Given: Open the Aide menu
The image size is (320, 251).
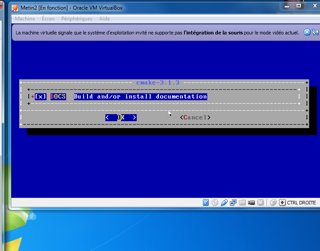Looking at the screenshot, I should pos(104,19).
